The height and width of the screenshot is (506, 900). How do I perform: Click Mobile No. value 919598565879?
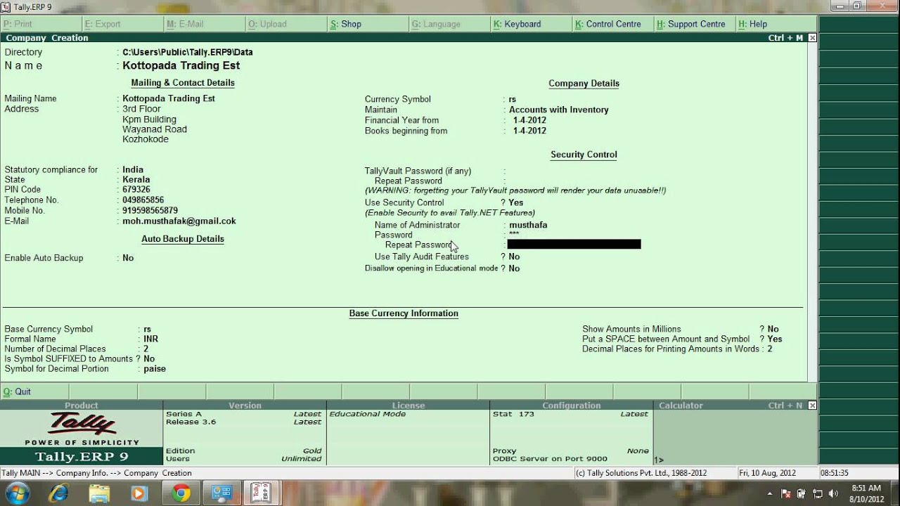tap(150, 211)
